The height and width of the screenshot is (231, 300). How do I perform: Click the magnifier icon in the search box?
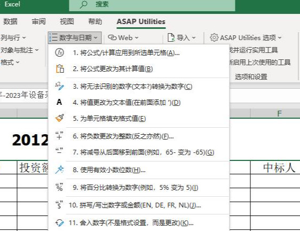click(83, 4)
